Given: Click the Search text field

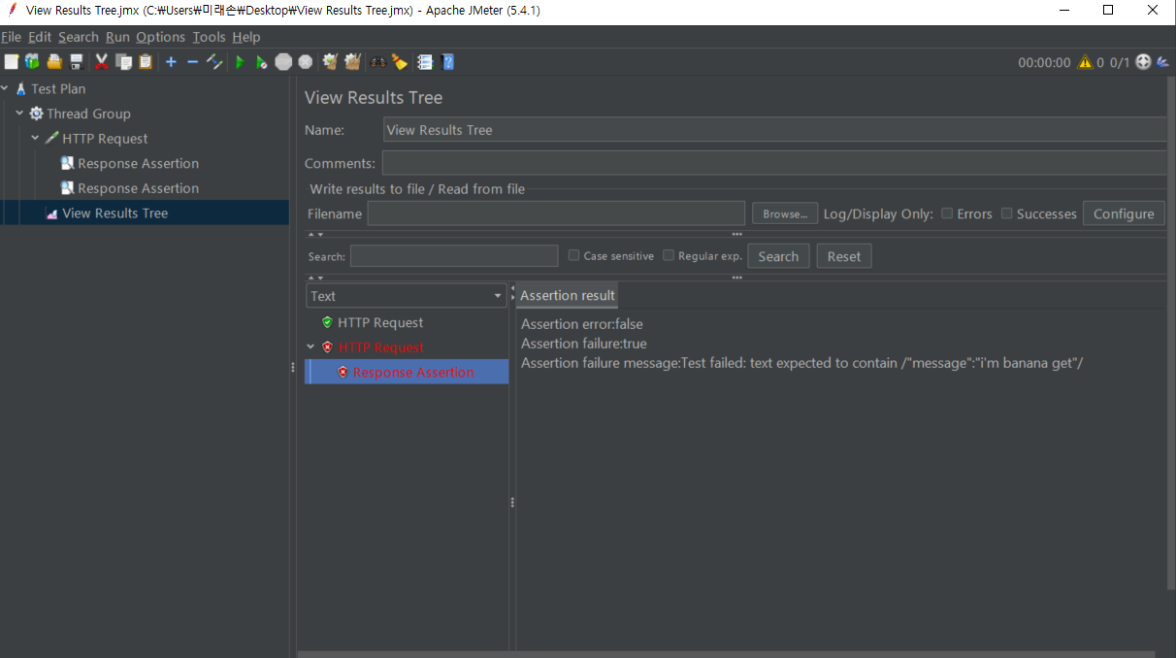Looking at the screenshot, I should pos(454,256).
